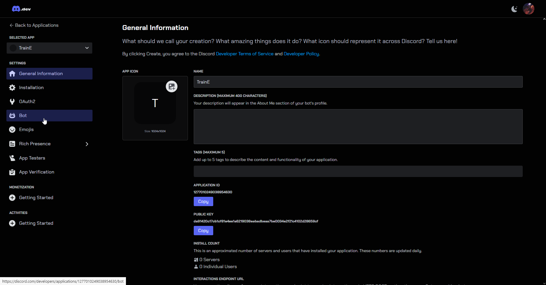The height and width of the screenshot is (285, 546).
Task: Open the Emojis settings page
Action: pos(49,130)
